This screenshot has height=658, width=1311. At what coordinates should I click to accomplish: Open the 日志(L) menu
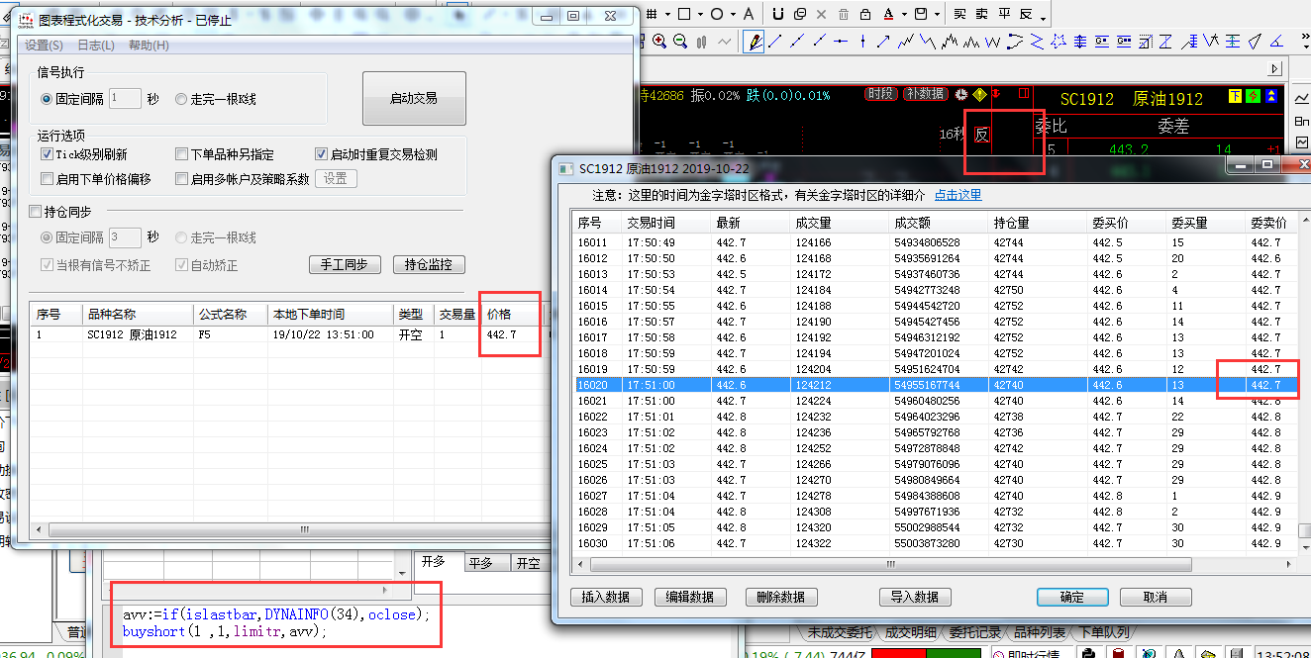pyautogui.click(x=96, y=46)
